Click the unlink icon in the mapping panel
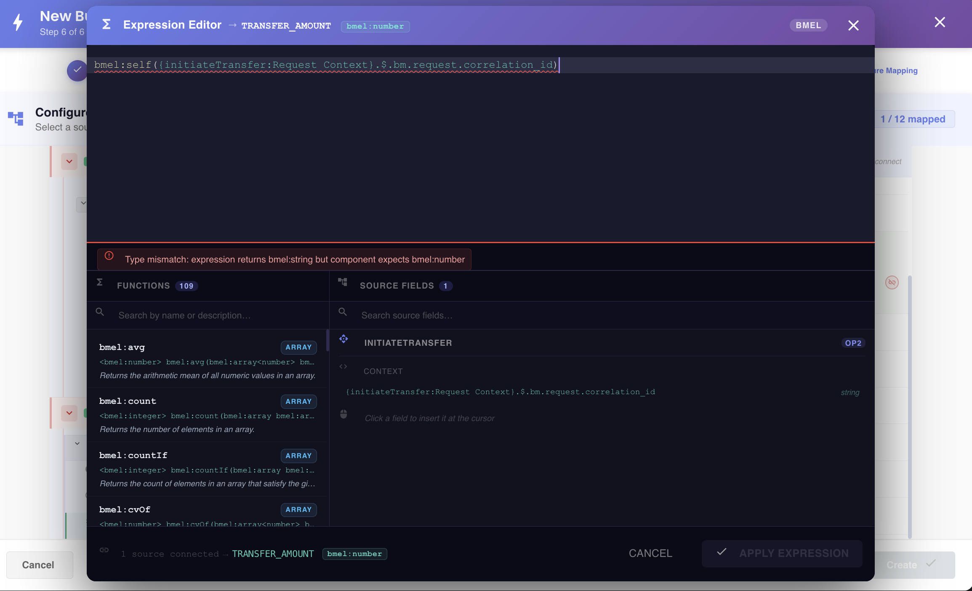972x591 pixels. click(892, 282)
